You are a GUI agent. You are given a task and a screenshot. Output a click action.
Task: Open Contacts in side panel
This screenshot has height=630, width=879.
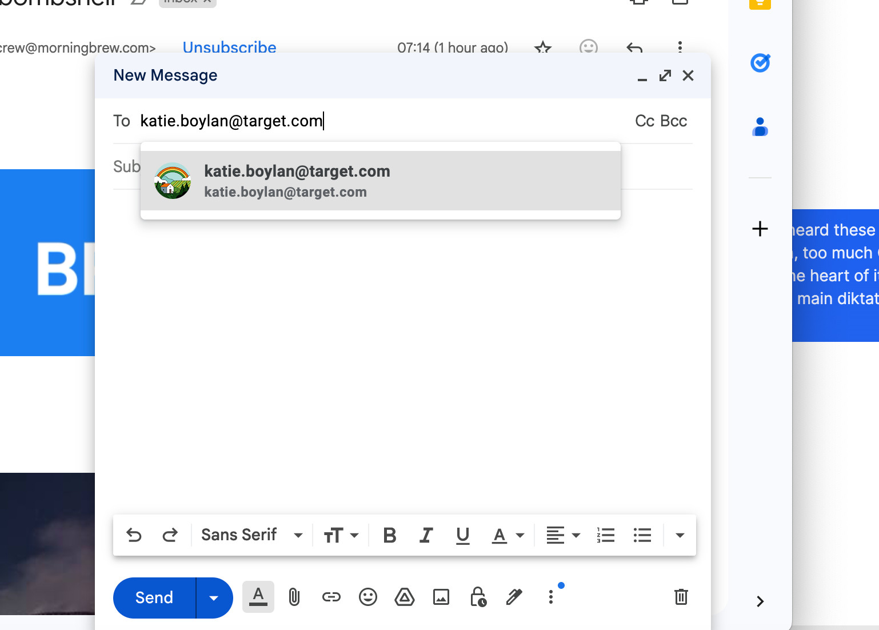(760, 127)
